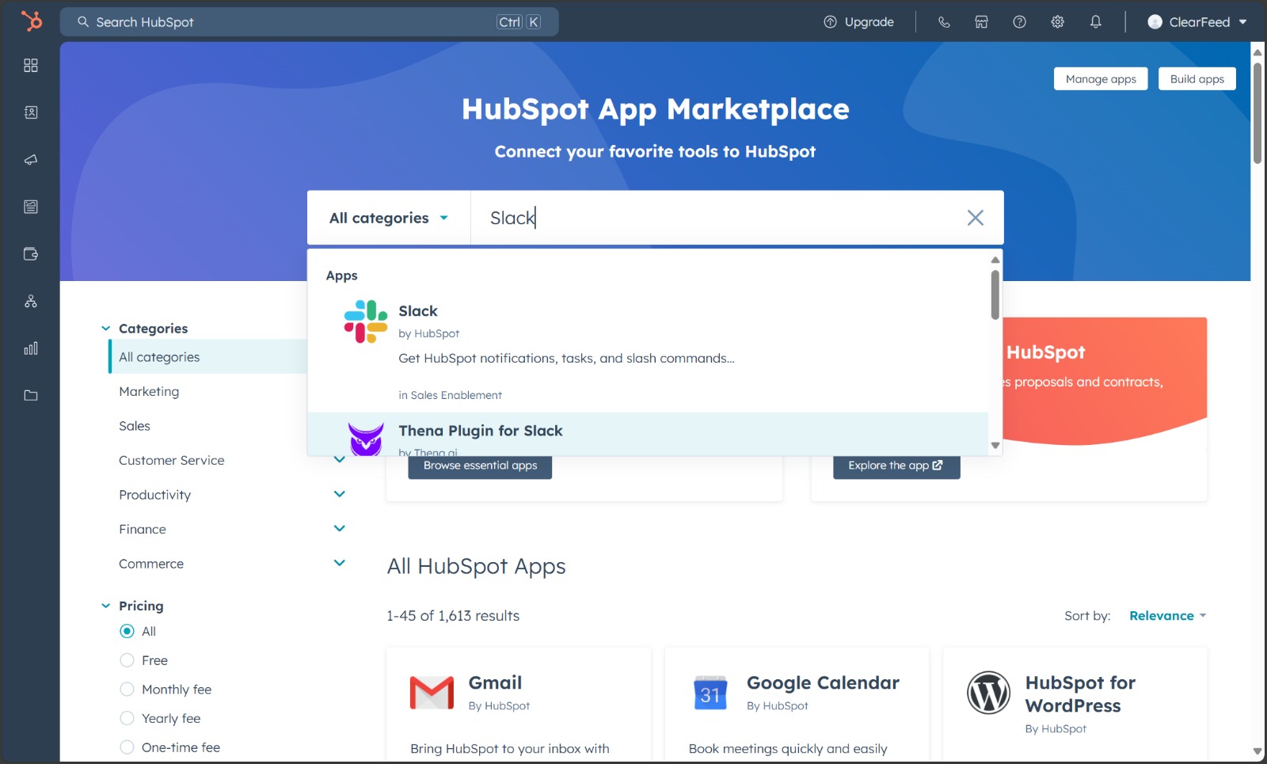Open the notifications bell icon
This screenshot has height=764, width=1267.
point(1095,22)
